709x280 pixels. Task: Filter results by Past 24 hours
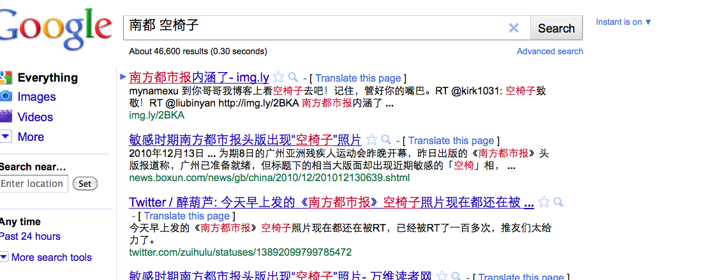(x=30, y=236)
